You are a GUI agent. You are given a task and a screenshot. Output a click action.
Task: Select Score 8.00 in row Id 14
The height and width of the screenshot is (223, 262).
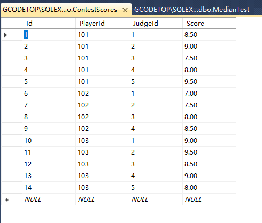[x=210, y=188]
